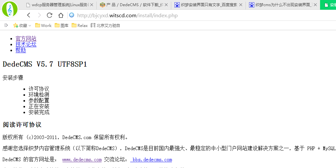
Task: Click the 感谢您选择织梦内容管理系统 paragraph
Action: [x=169, y=148]
